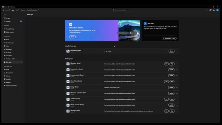Image resolution: width=222 pixels, height=125 pixels.
Task: Open Usage Policy & FAQ
Action: click(x=170, y=39)
